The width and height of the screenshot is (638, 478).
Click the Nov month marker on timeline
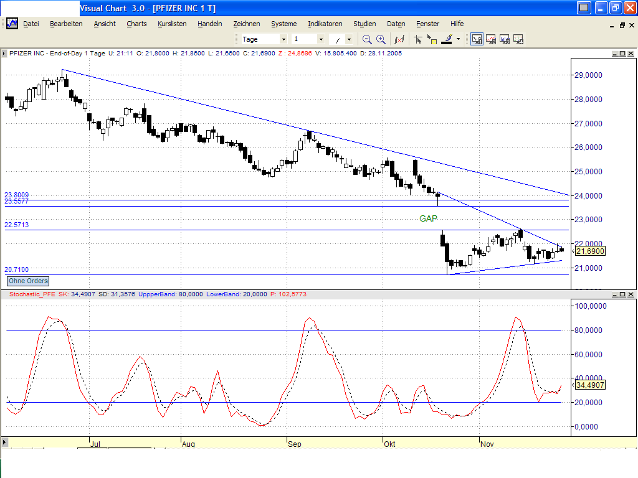[x=487, y=444]
